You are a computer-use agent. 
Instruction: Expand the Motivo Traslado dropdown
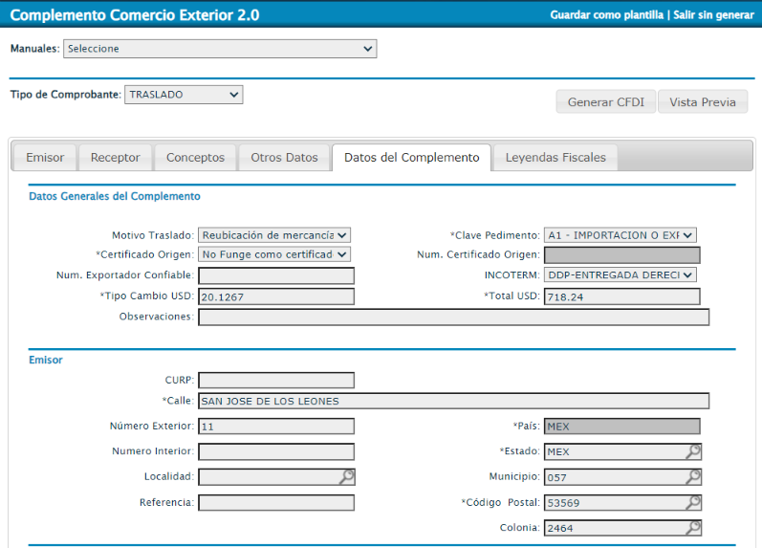(274, 235)
